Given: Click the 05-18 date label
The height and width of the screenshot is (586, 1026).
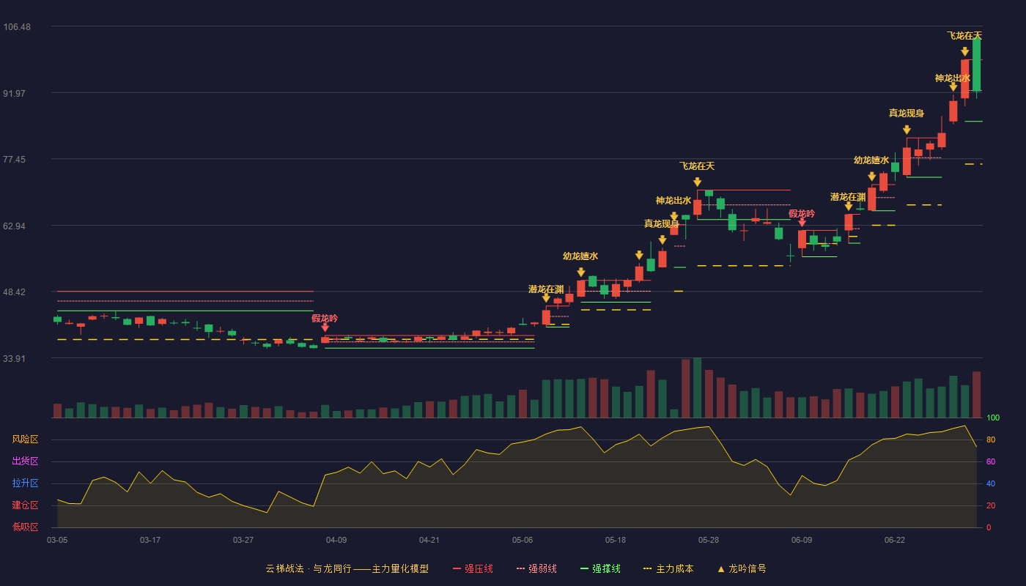Looking at the screenshot, I should coord(616,540).
